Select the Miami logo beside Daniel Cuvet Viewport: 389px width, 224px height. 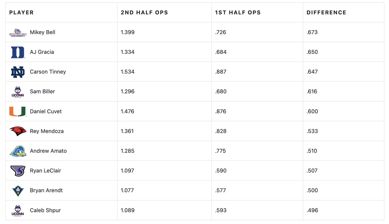(18, 111)
